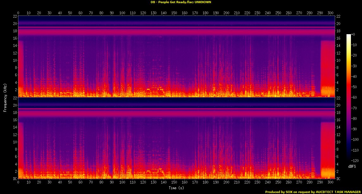Click the 150 second tick on bottom axis
The height and width of the screenshot is (194, 362).
point(174,182)
